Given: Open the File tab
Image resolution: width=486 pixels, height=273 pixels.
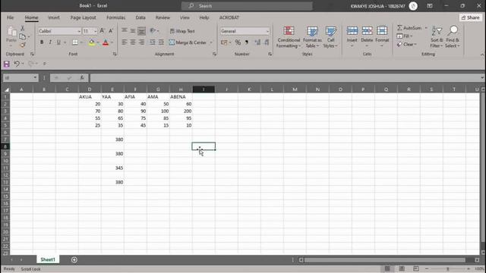Looking at the screenshot, I should pyautogui.click(x=10, y=17).
